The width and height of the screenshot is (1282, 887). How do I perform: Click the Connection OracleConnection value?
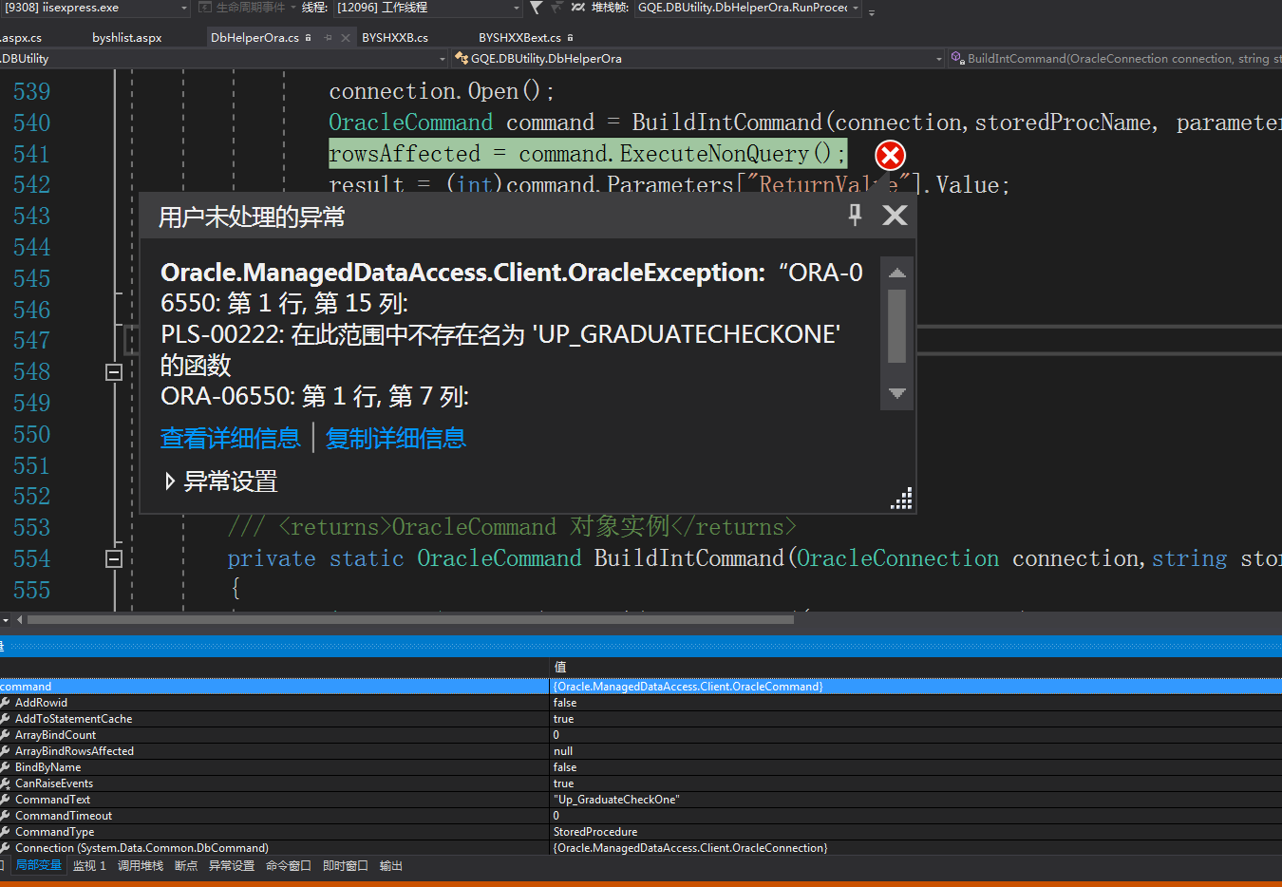[x=690, y=848]
